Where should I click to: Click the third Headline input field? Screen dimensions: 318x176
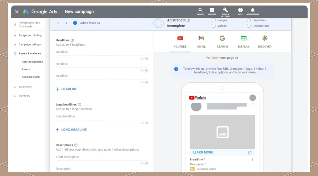tap(102, 76)
